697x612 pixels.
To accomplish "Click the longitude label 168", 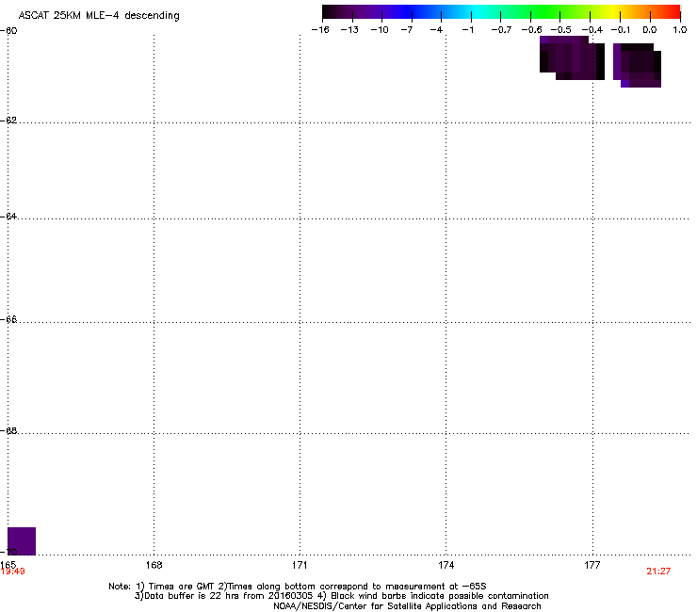I will pos(154,565).
